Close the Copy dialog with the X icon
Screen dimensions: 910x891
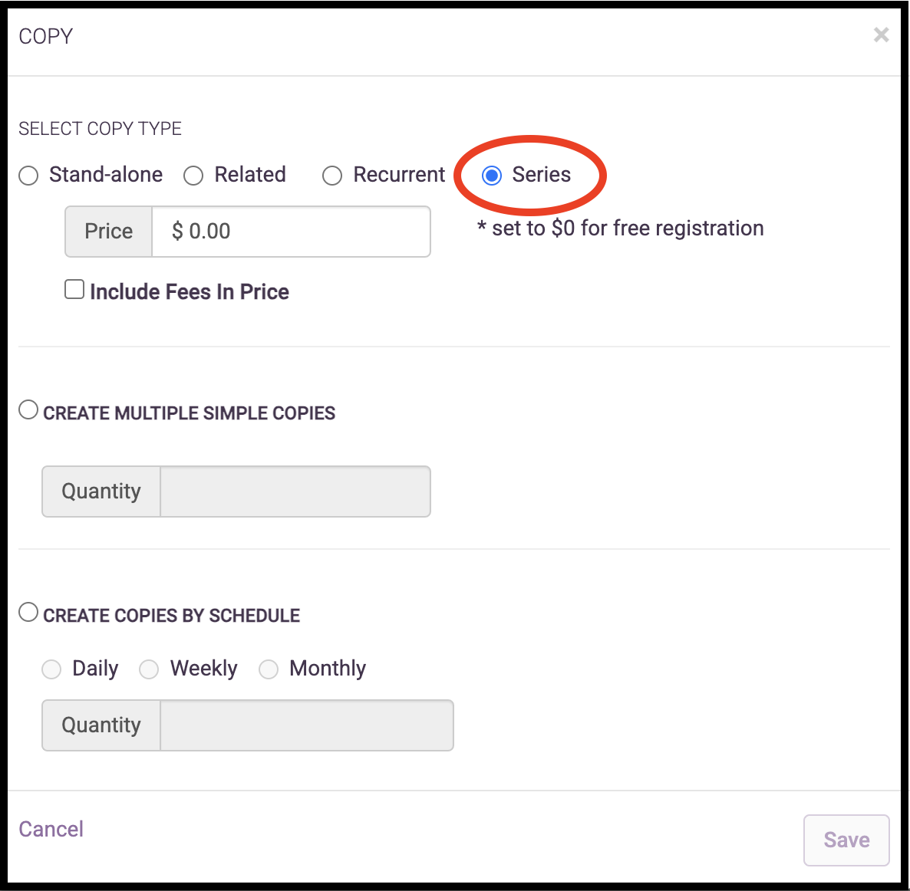tap(881, 35)
